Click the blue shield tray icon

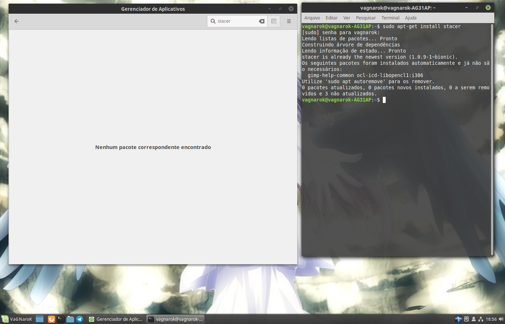(458, 319)
